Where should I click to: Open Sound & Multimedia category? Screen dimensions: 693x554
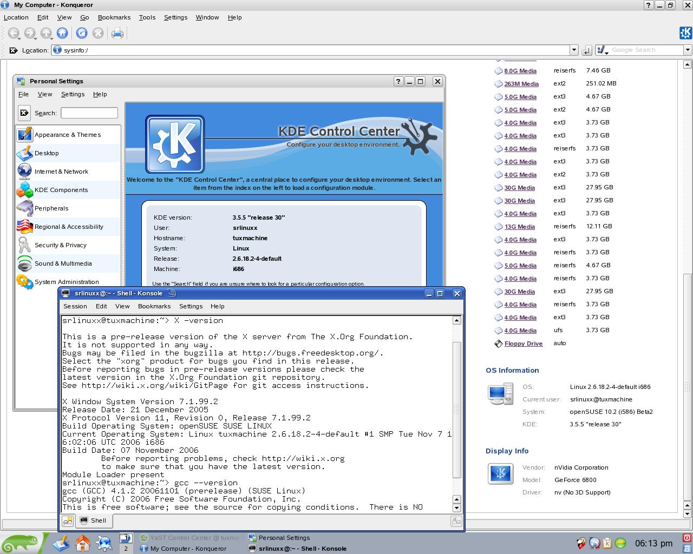click(x=68, y=263)
